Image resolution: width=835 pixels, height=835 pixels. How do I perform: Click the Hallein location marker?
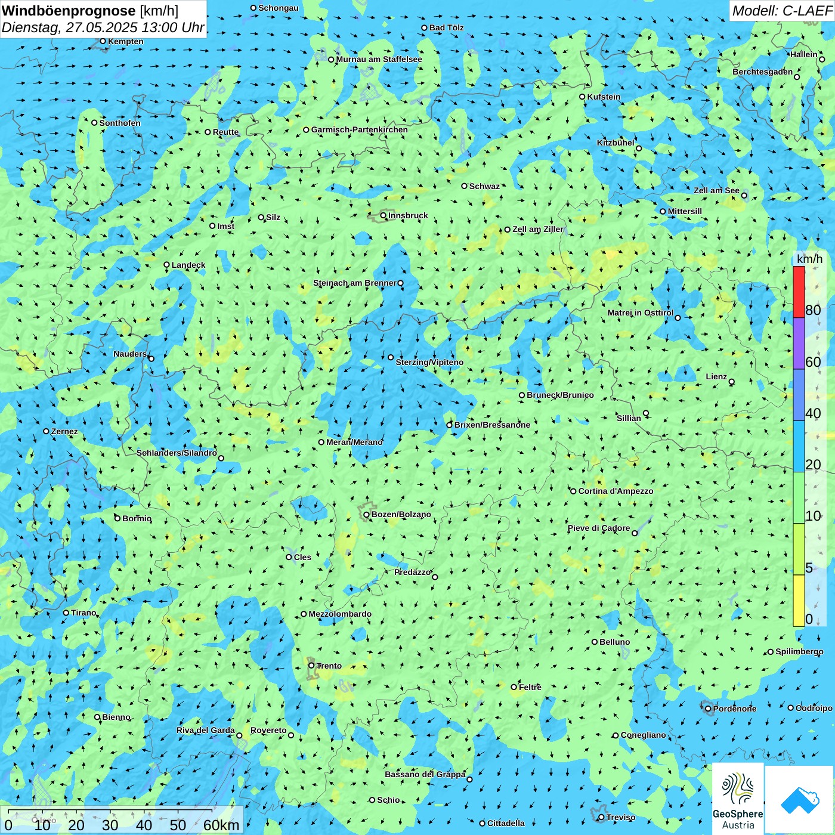822,59
